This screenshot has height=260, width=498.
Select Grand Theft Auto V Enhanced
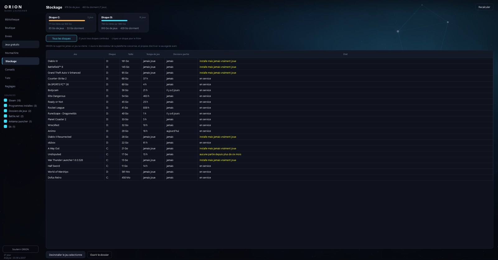(x=270, y=73)
